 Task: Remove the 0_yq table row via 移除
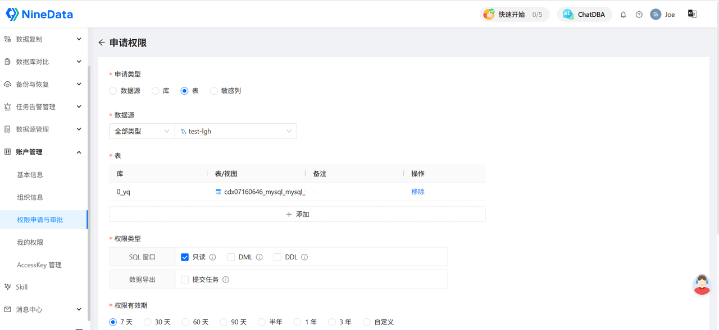click(418, 192)
